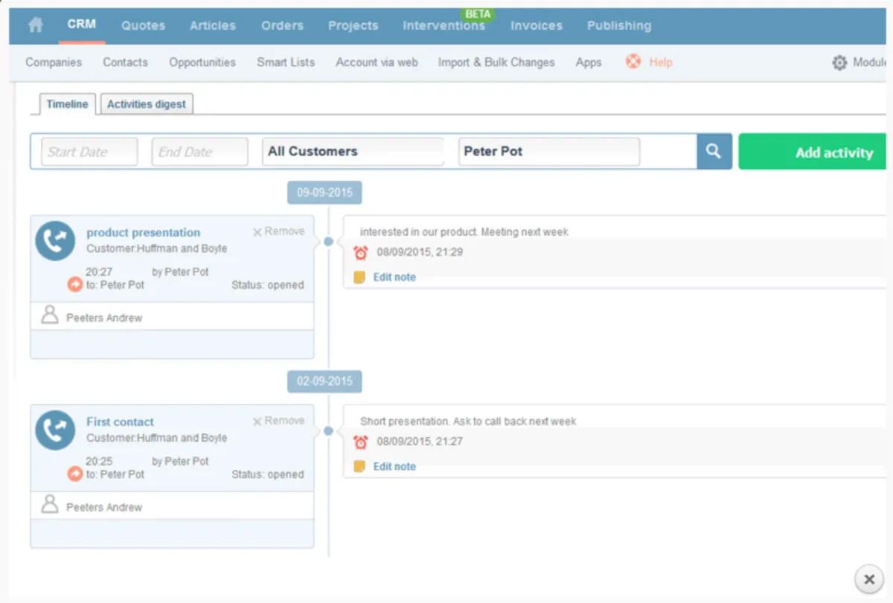Open the Modules gear icon
This screenshot has height=603, width=893.
839,63
